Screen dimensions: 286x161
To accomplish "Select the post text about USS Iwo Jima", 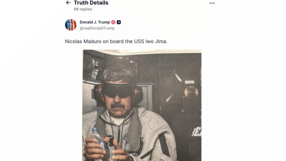I will pos(116,42).
